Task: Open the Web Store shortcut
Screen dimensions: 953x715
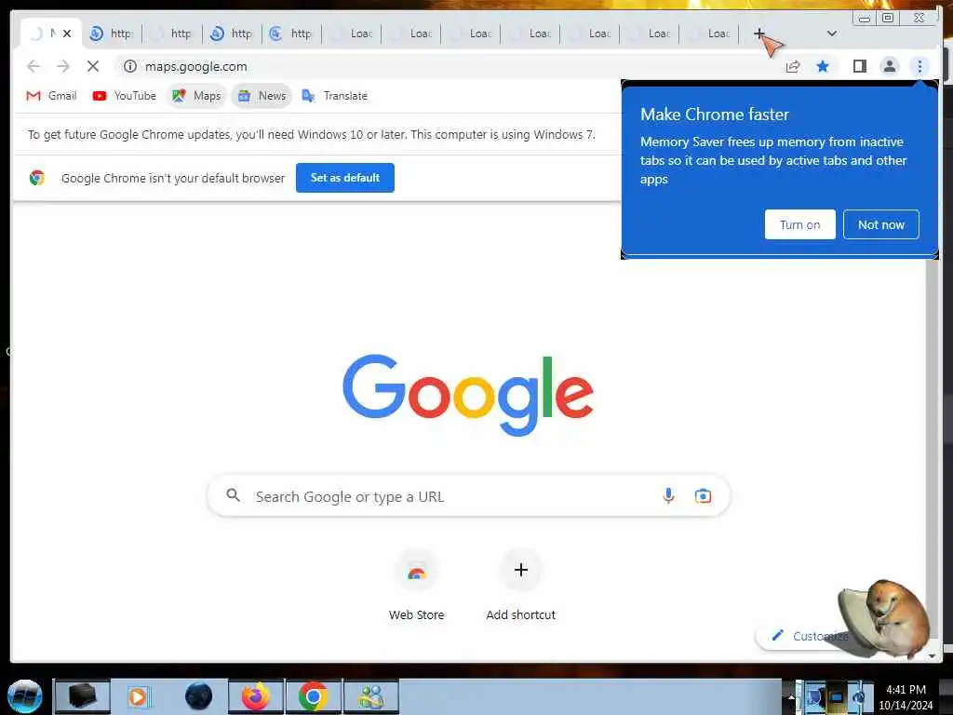Action: pos(416,586)
